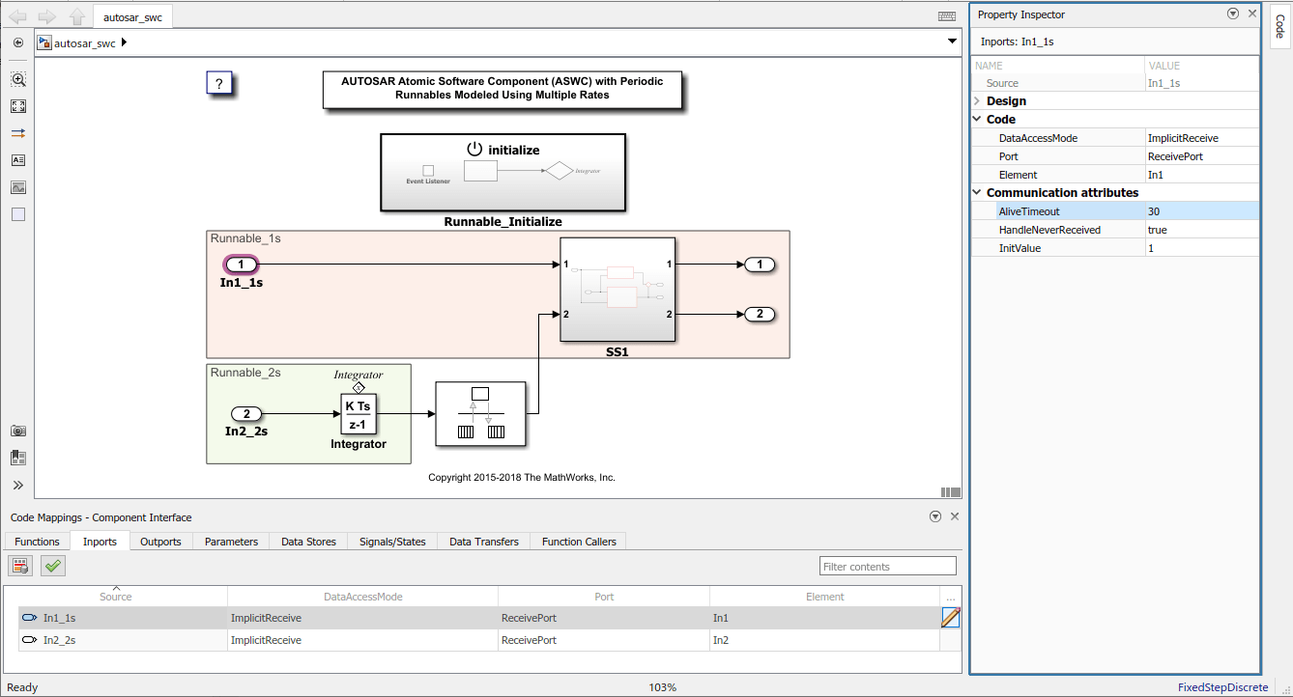Select the Add Annotation tool
The width and height of the screenshot is (1293, 697).
(17, 160)
